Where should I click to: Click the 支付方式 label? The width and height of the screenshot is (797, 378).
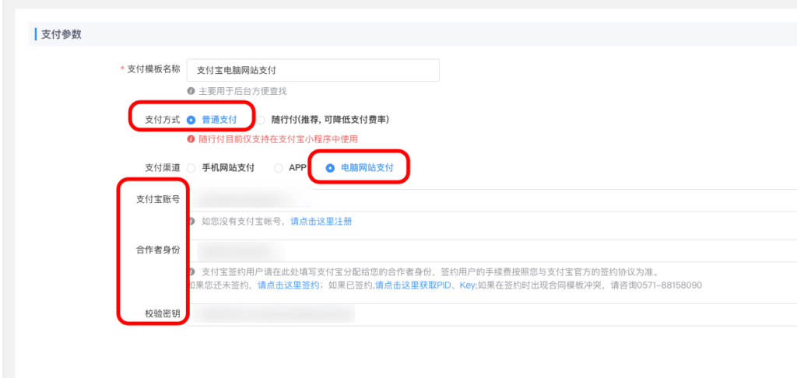point(162,121)
